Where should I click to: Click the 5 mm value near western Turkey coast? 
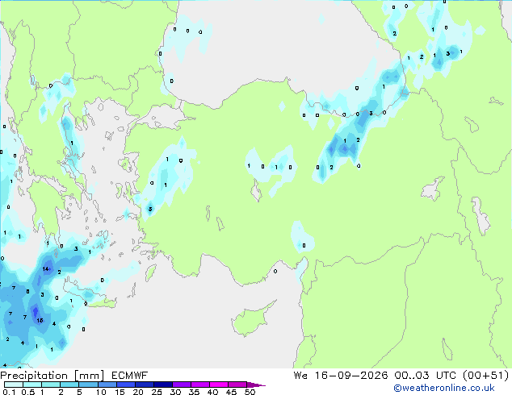point(150,209)
